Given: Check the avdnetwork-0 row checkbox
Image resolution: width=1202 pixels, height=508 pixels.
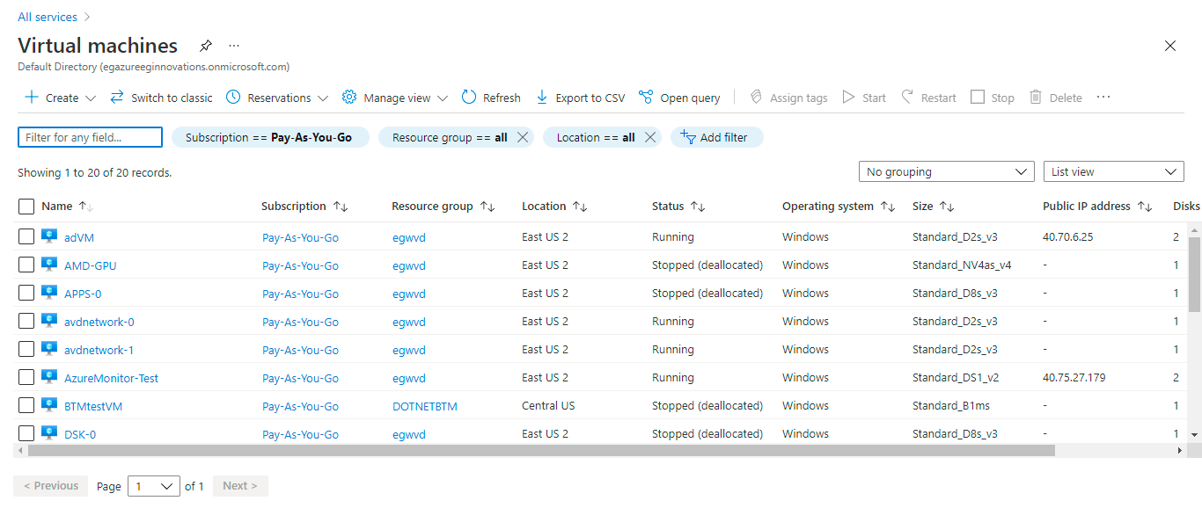Looking at the screenshot, I should [x=26, y=321].
